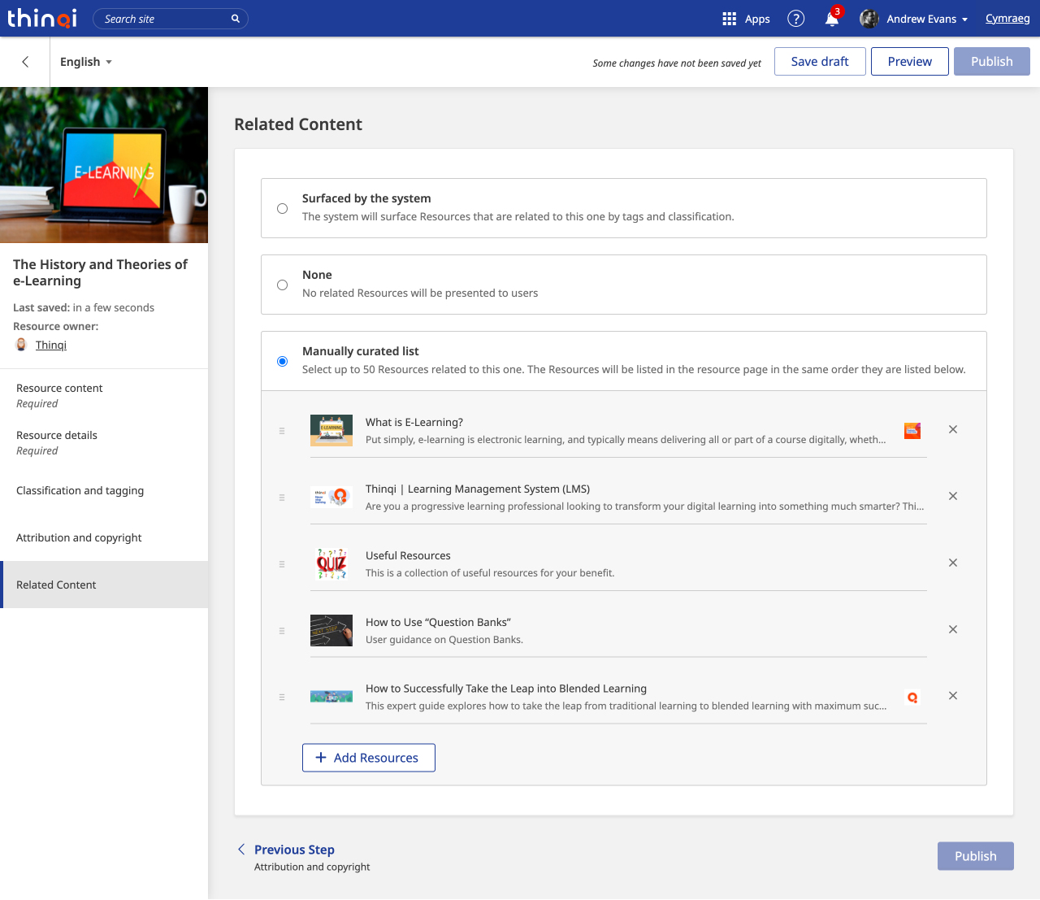Click title 'Thinqi | Learning Management System (LMS)'
The height and width of the screenshot is (900, 1040).
click(x=478, y=489)
